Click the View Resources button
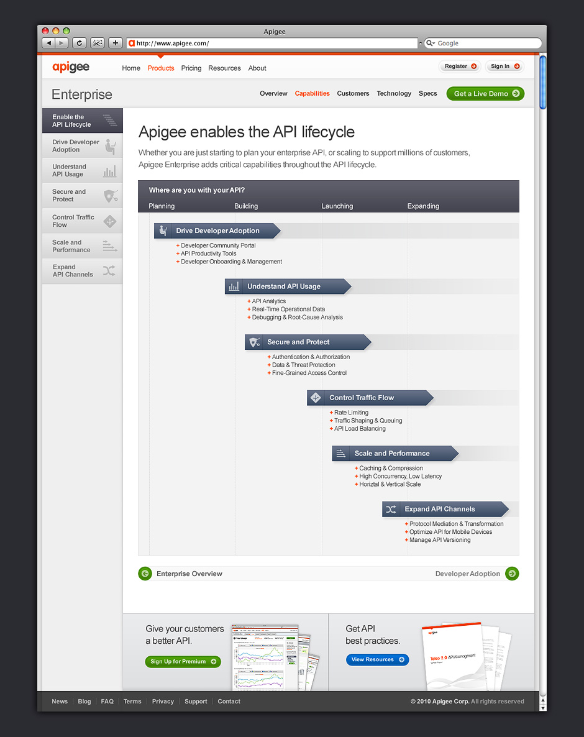Image resolution: width=584 pixels, height=737 pixels. pyautogui.click(x=377, y=659)
